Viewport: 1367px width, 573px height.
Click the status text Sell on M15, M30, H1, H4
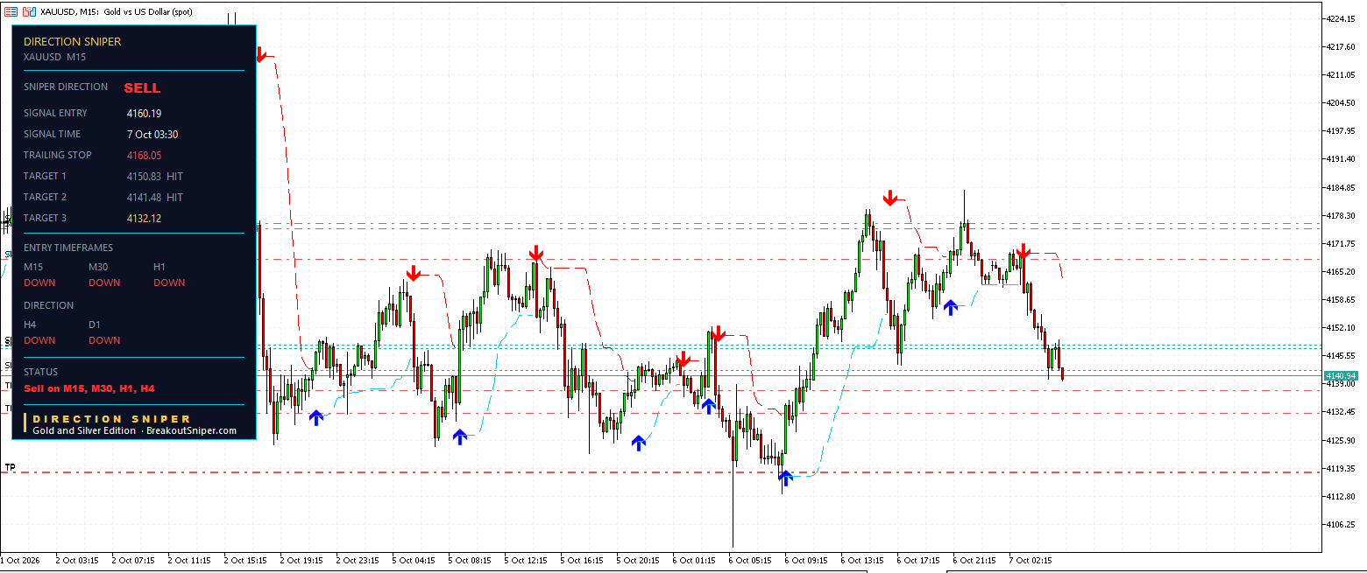pyautogui.click(x=89, y=388)
